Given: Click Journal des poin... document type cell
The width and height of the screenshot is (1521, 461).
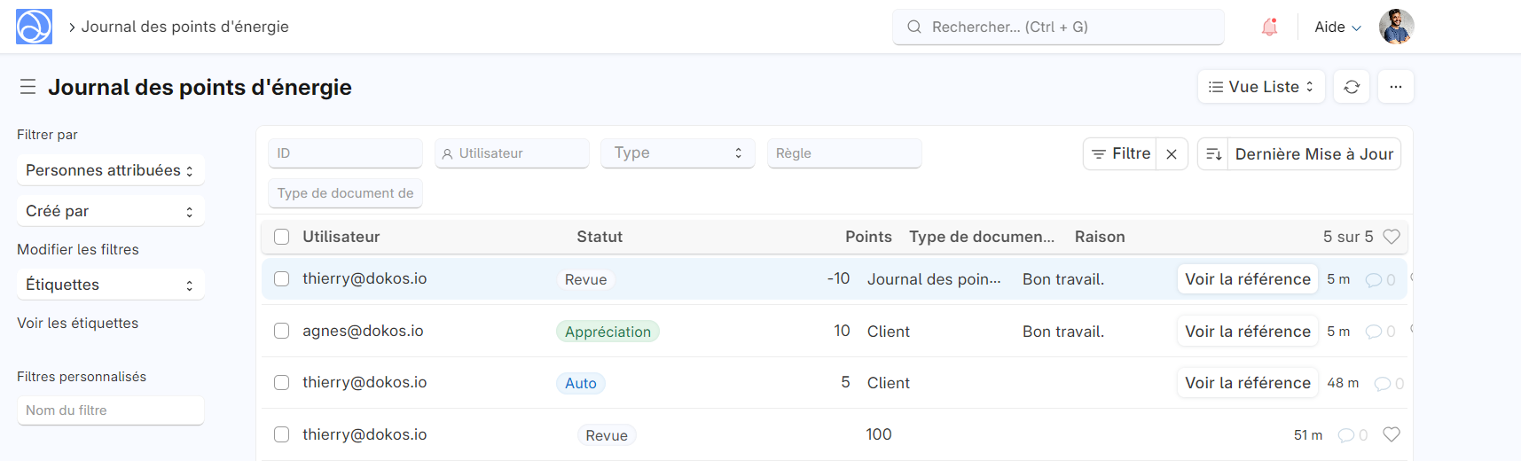Looking at the screenshot, I should click(934, 279).
